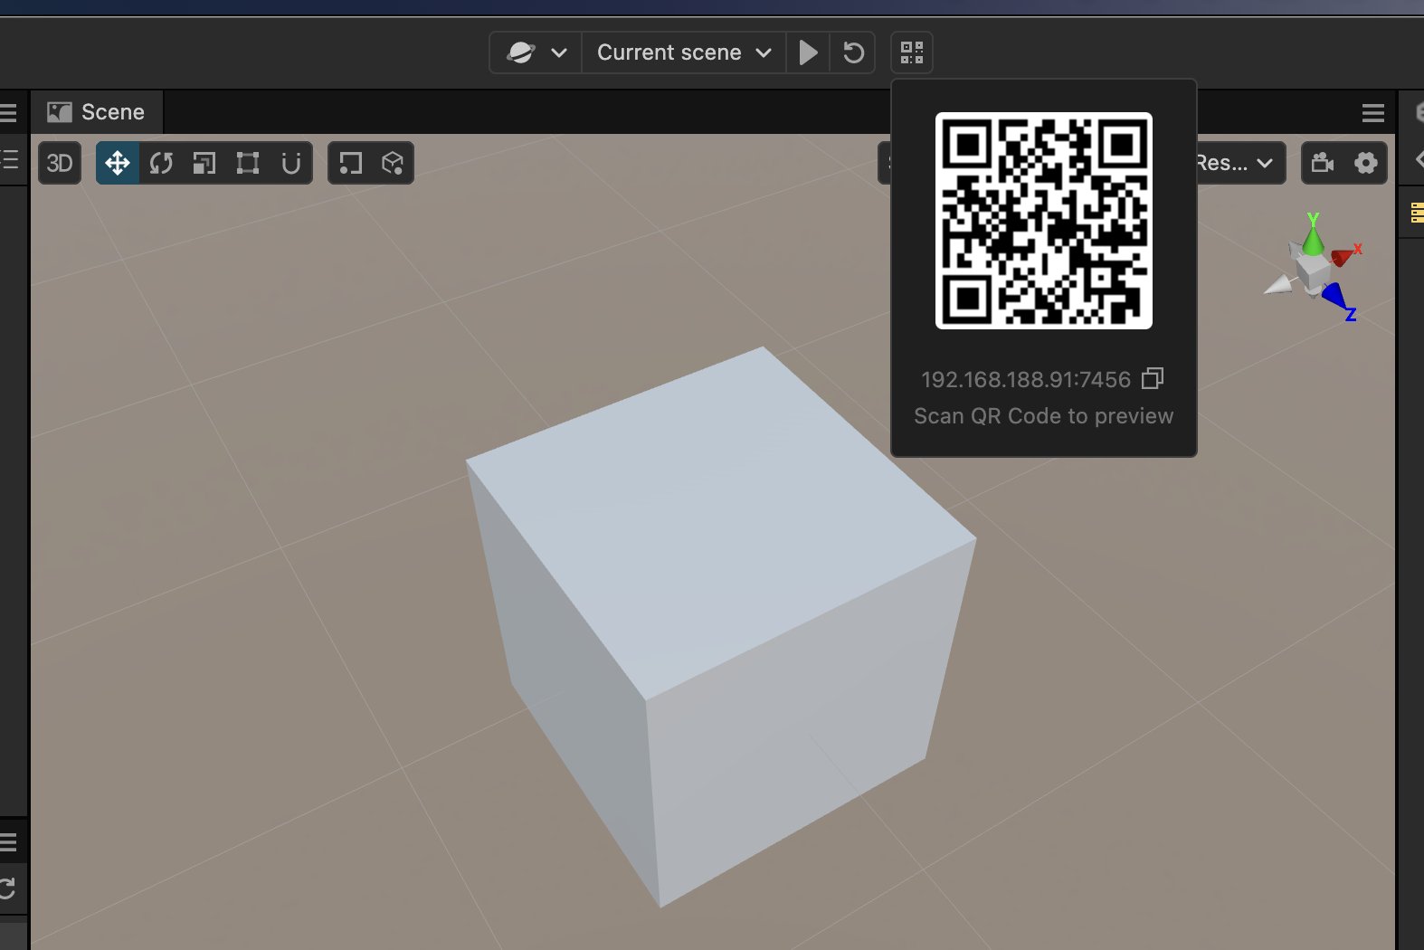Toggle the snap magnet tool

click(x=291, y=163)
